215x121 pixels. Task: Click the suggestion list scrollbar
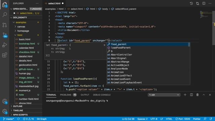coord(189,44)
